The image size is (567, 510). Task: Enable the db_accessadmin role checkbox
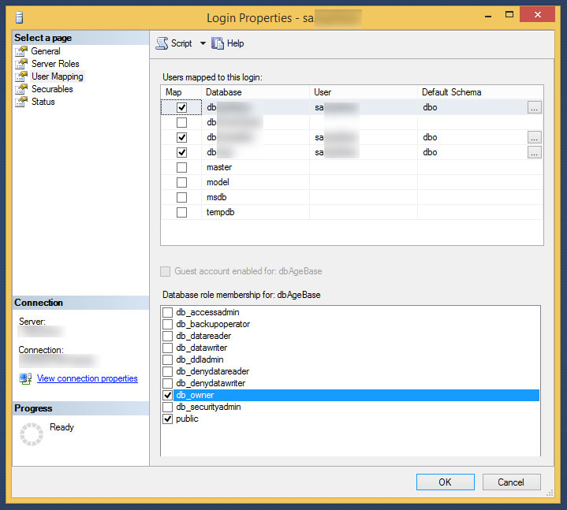pyautogui.click(x=167, y=312)
